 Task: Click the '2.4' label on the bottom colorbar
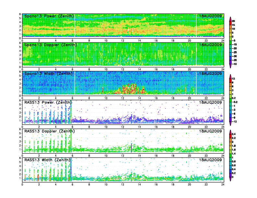[234, 134]
